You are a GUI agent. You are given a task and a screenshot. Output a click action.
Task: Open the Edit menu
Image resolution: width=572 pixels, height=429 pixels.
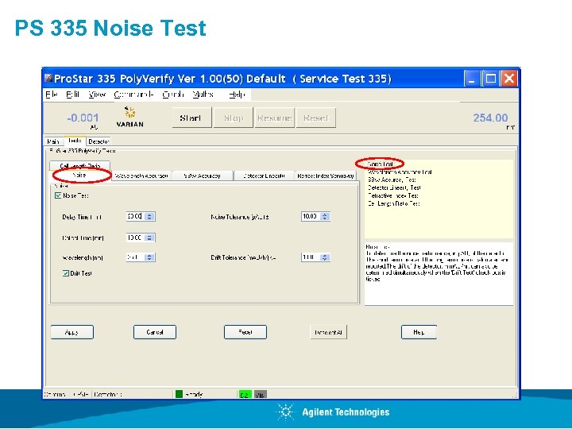pyautogui.click(x=73, y=95)
